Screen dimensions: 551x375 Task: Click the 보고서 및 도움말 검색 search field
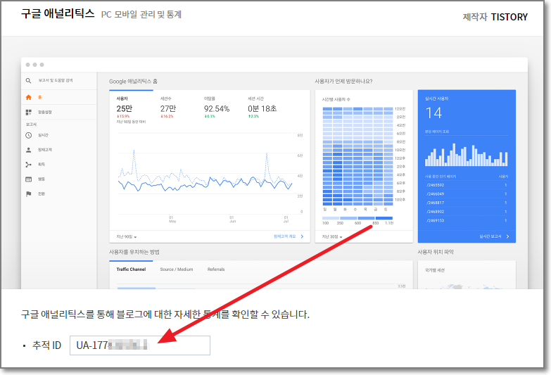56,80
